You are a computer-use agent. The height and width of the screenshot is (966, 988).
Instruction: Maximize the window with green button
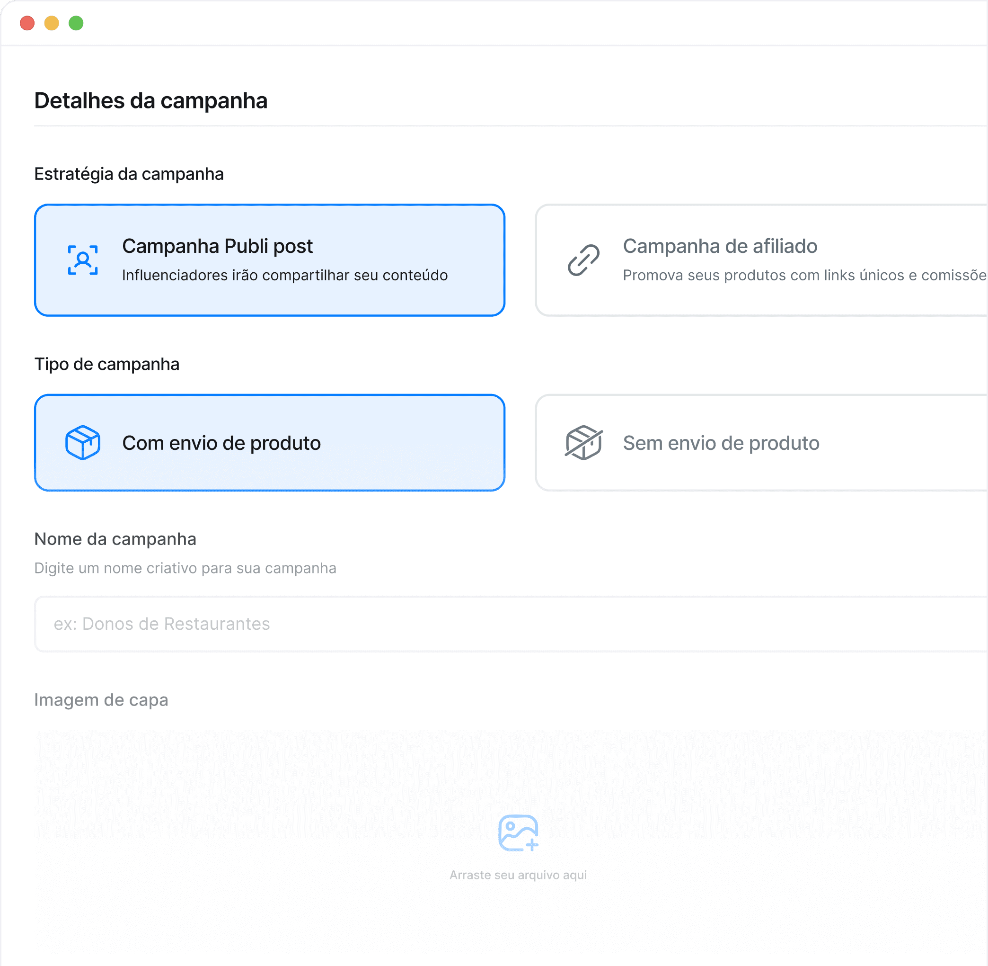click(76, 23)
